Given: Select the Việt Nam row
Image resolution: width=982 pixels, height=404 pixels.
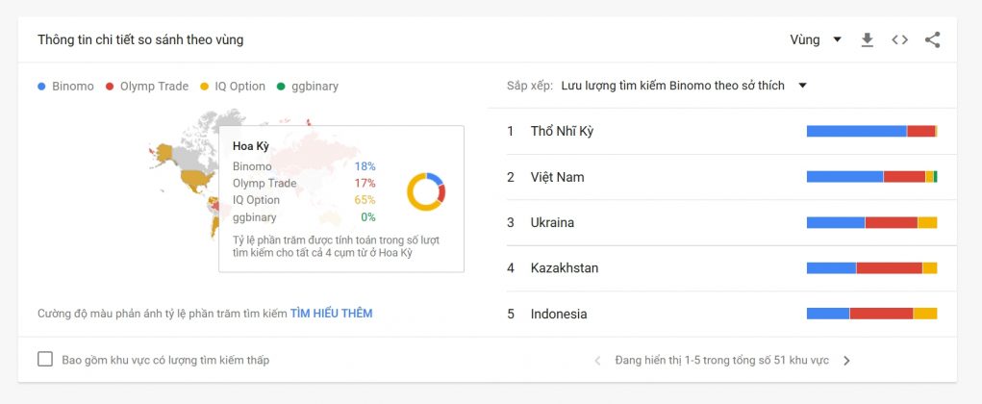Looking at the screenshot, I should 557,177.
